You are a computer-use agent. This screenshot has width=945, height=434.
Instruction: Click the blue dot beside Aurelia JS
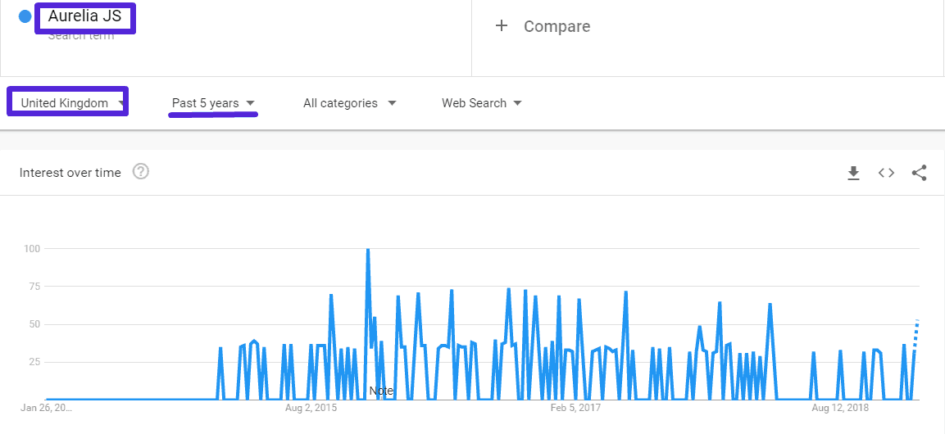(x=25, y=16)
